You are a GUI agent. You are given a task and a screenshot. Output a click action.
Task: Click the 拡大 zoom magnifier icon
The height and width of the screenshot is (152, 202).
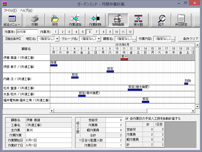[x=161, y=20]
